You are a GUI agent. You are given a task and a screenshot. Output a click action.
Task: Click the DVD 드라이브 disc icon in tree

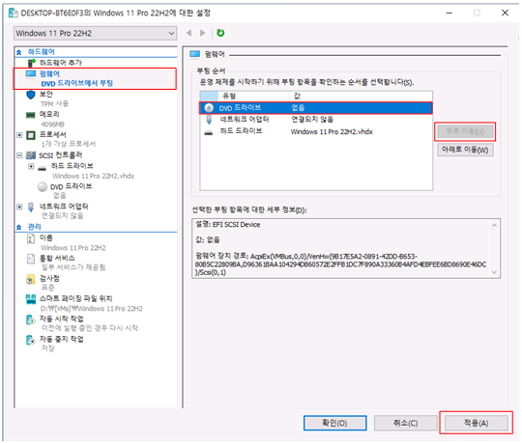point(43,187)
